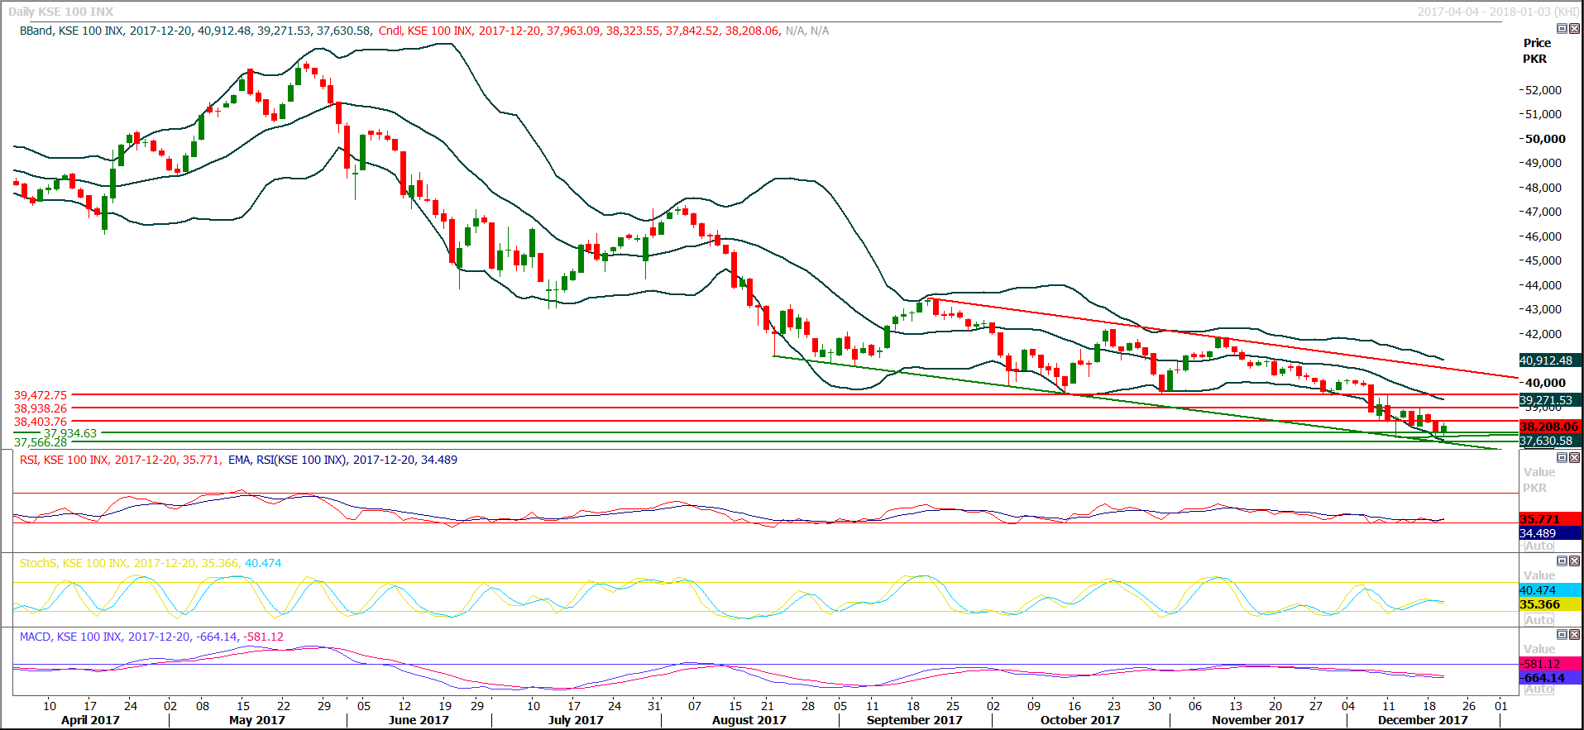This screenshot has height=730, width=1584.
Task: Close the main price chart panel
Action: (1574, 29)
